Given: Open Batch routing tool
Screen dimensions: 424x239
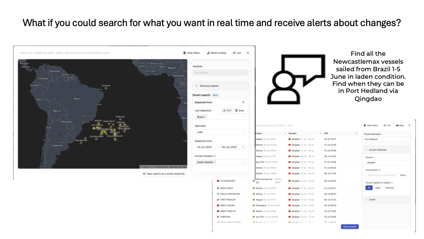Looking at the screenshot, I should (x=216, y=53).
